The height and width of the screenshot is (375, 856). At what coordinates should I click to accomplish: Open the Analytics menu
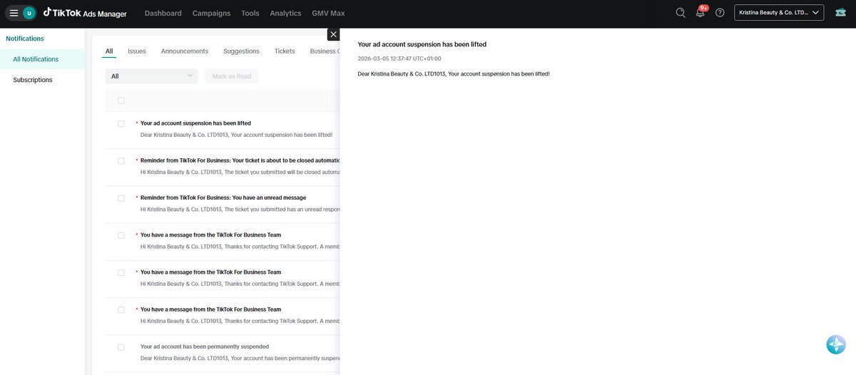coord(285,14)
